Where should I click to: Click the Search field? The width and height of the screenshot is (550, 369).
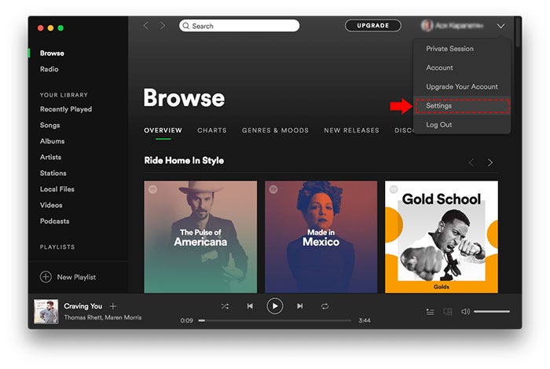point(239,26)
